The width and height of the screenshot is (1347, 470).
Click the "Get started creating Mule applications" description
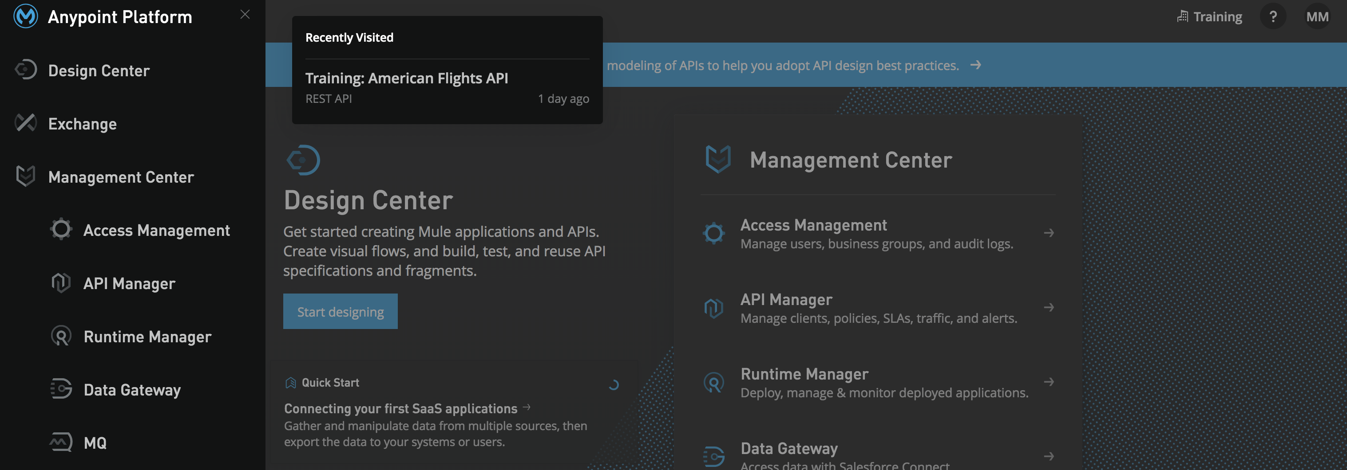point(444,251)
